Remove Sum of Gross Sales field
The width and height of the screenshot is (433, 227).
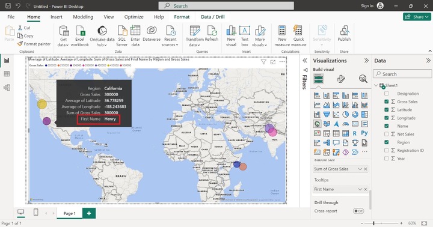[x=366, y=169]
